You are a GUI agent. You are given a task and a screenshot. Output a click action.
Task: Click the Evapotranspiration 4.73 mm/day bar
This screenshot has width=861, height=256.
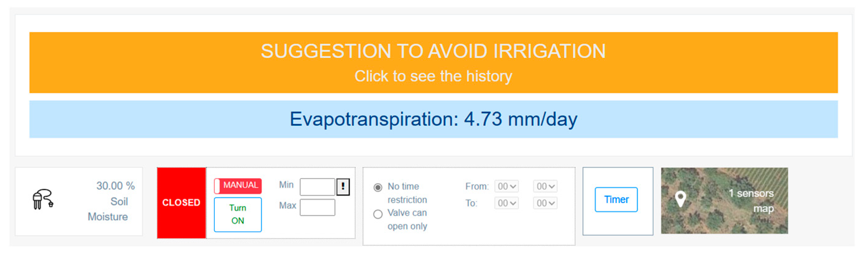[x=433, y=119]
